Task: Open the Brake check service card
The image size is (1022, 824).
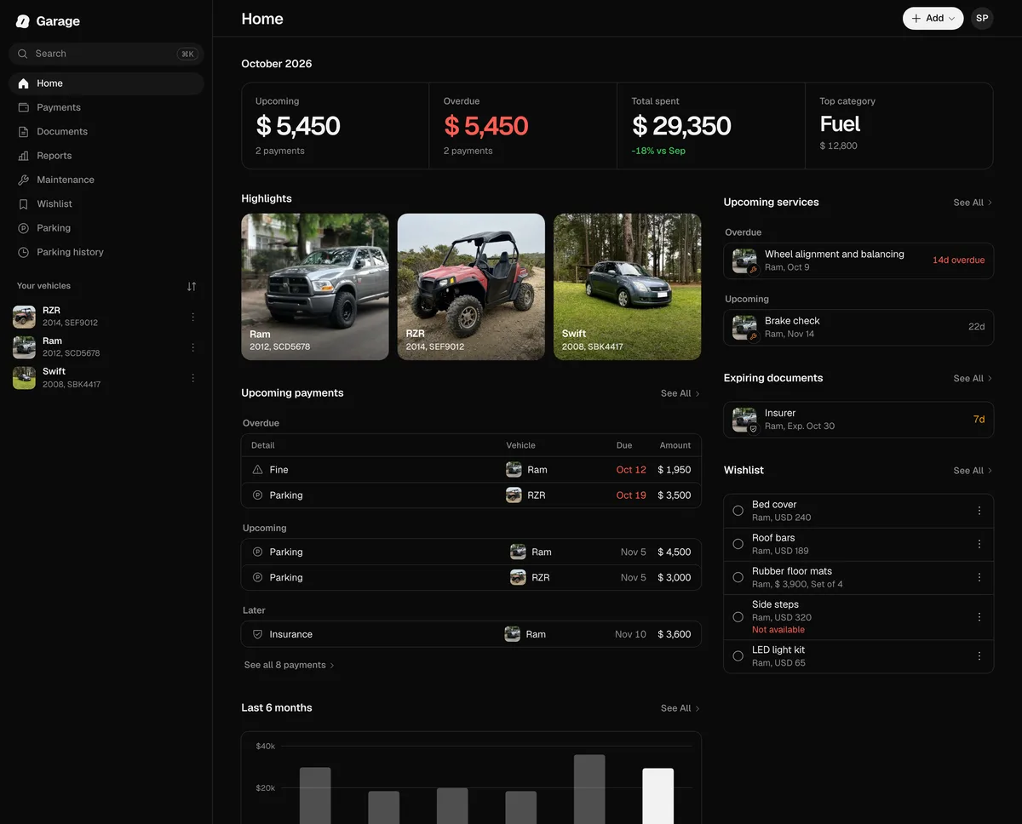Action: click(858, 328)
